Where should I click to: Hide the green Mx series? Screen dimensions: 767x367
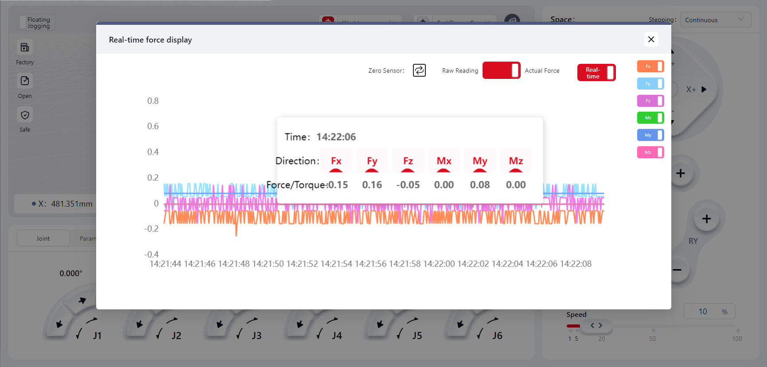pos(650,118)
